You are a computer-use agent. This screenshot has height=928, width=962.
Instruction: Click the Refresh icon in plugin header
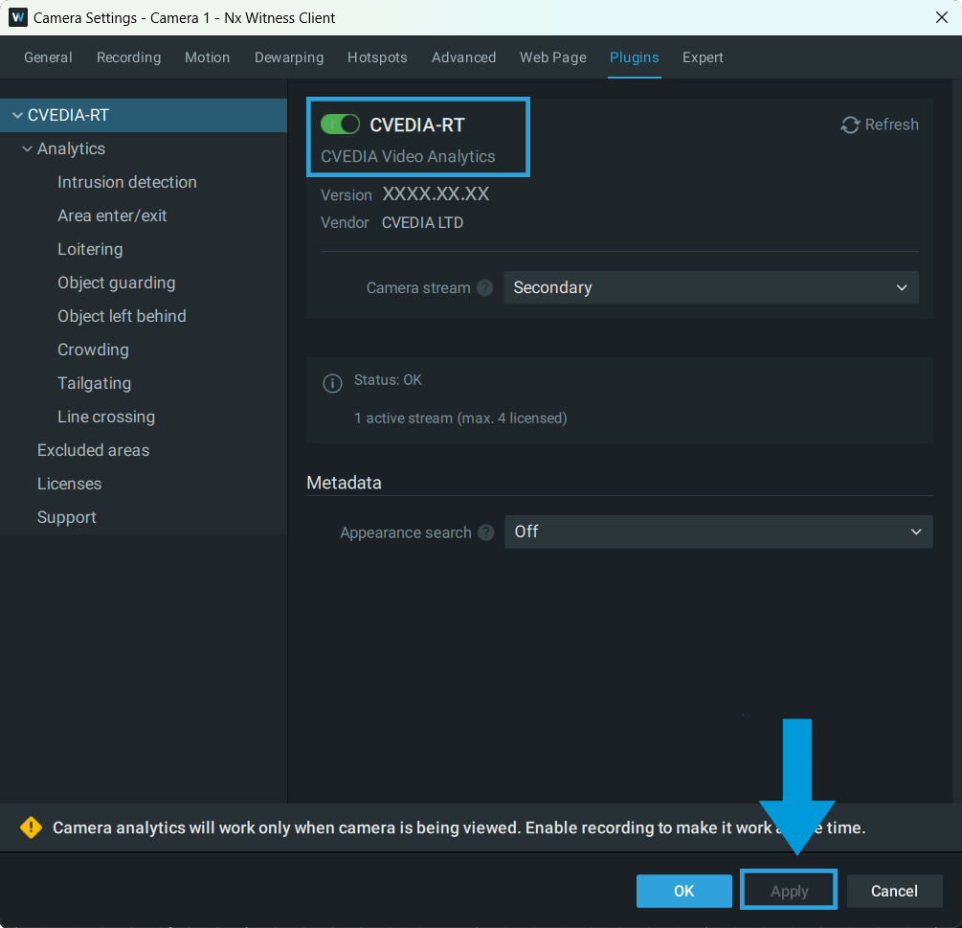pos(850,124)
